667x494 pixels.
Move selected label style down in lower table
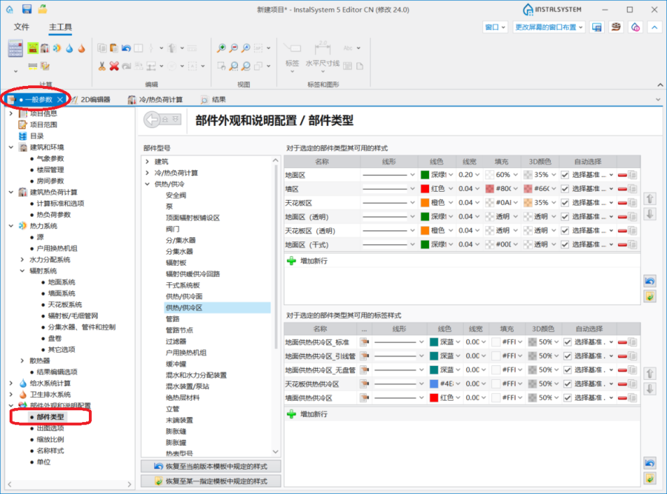coord(649,389)
